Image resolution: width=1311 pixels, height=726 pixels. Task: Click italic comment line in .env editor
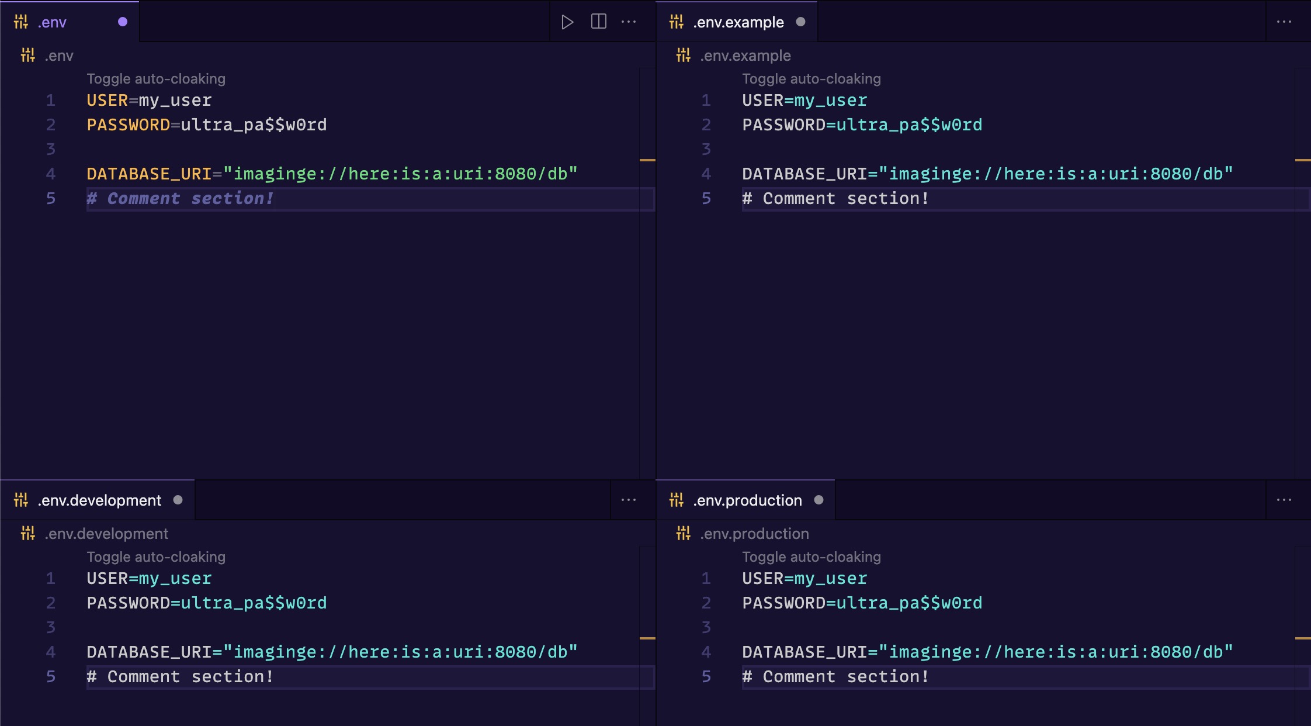click(x=180, y=199)
